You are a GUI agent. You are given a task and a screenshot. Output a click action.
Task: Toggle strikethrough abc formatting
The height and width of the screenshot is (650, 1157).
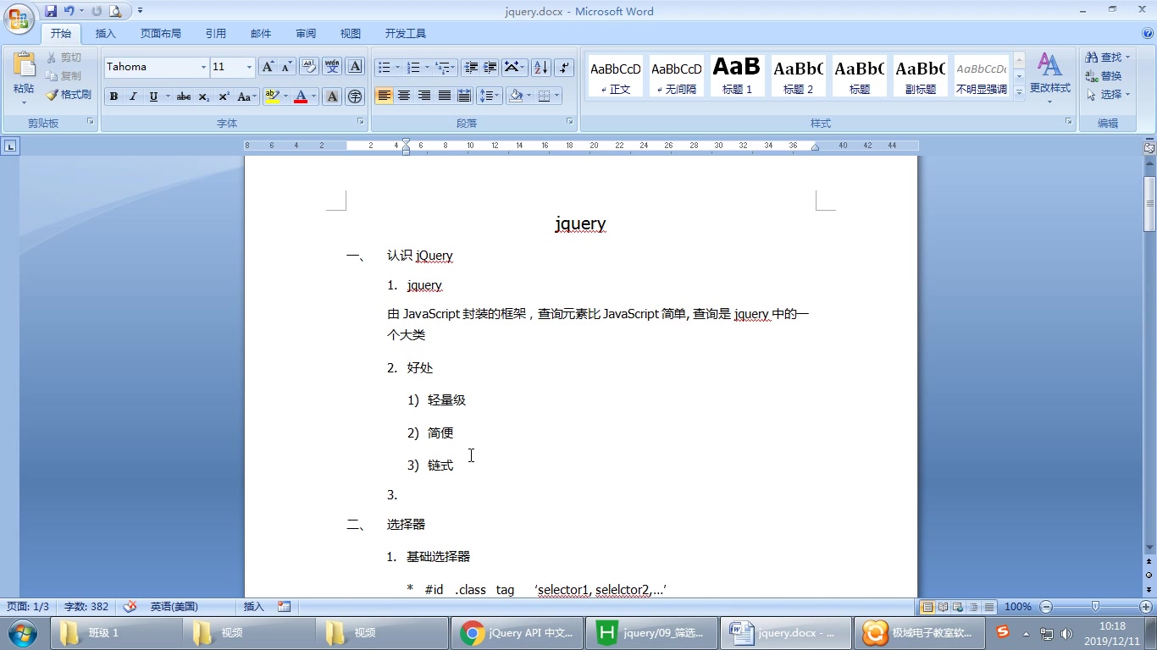click(183, 96)
